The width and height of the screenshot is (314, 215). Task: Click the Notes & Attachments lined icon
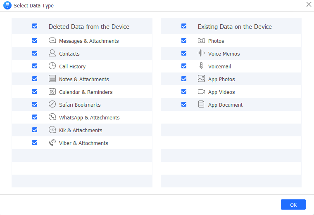click(x=52, y=79)
